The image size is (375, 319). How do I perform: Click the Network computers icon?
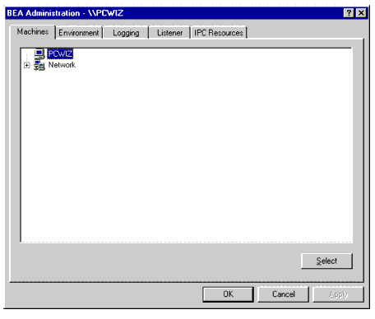point(39,65)
